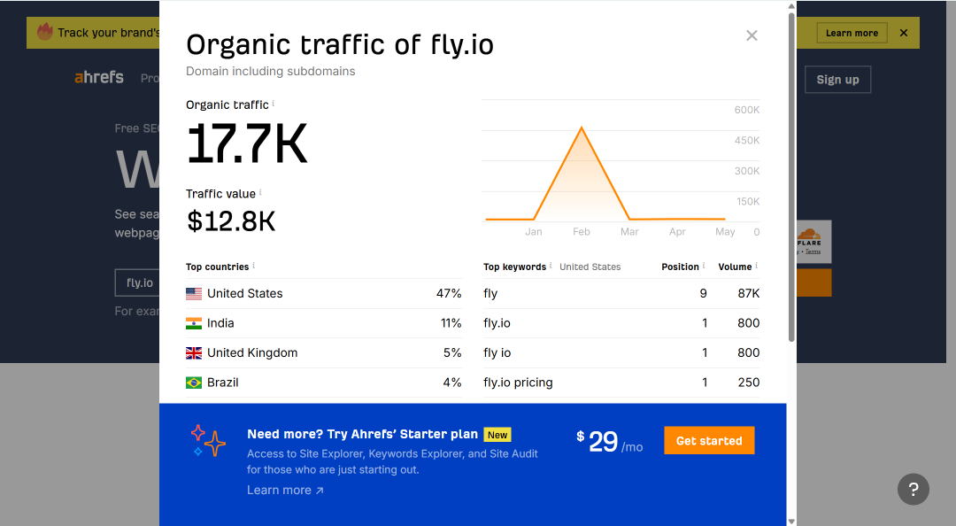Open the help question mark button
The image size is (956, 526).
(913, 489)
